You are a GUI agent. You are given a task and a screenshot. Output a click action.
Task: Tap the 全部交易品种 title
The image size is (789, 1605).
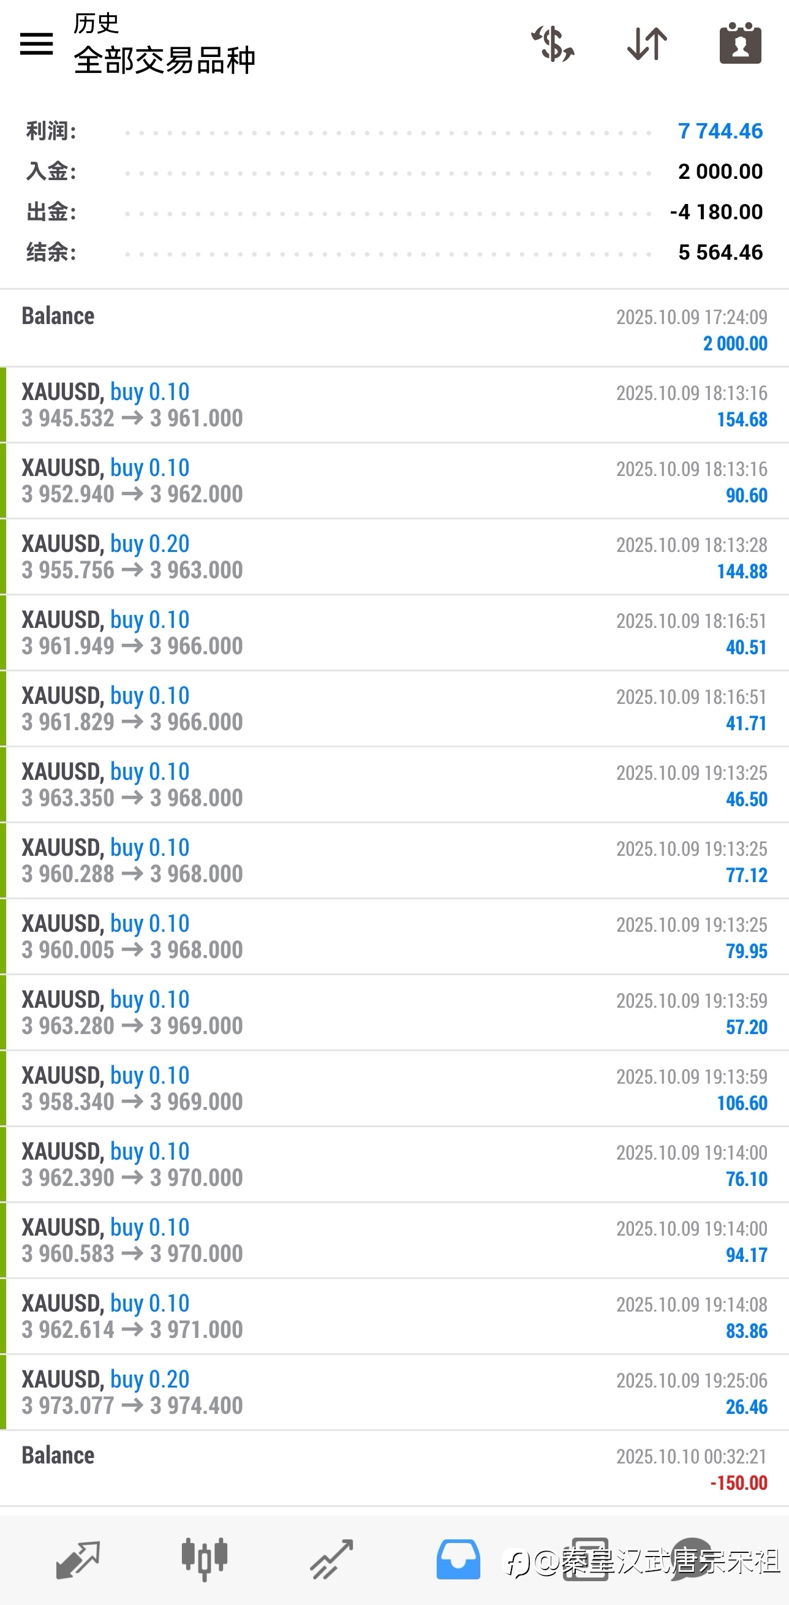165,61
